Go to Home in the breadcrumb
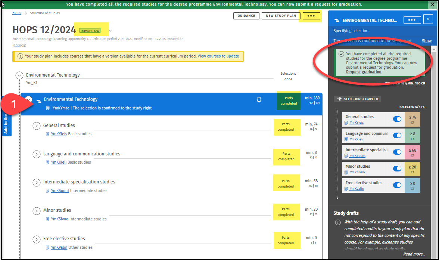 coord(17,13)
